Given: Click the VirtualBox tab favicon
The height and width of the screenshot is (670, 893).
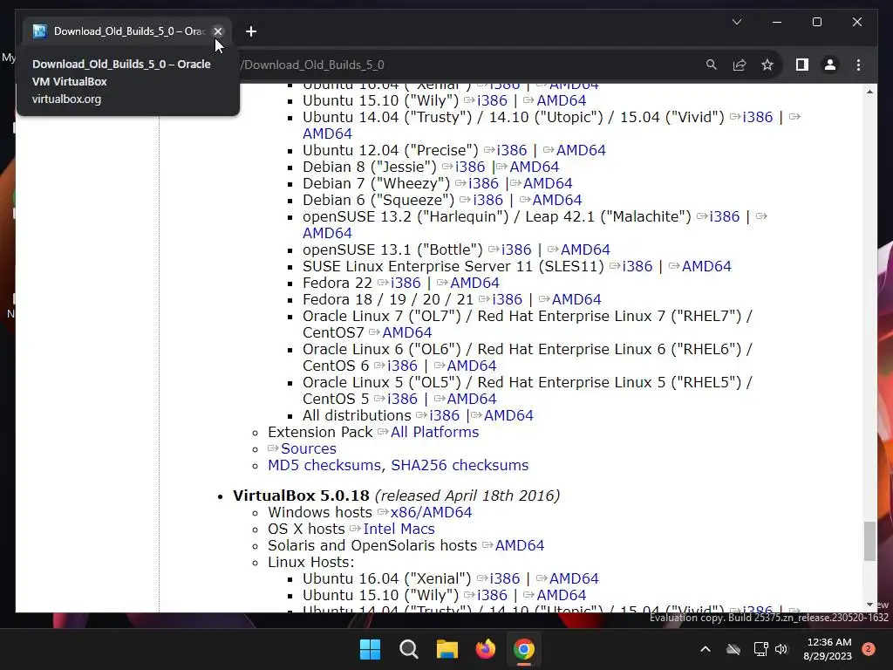Looking at the screenshot, I should click(x=39, y=31).
